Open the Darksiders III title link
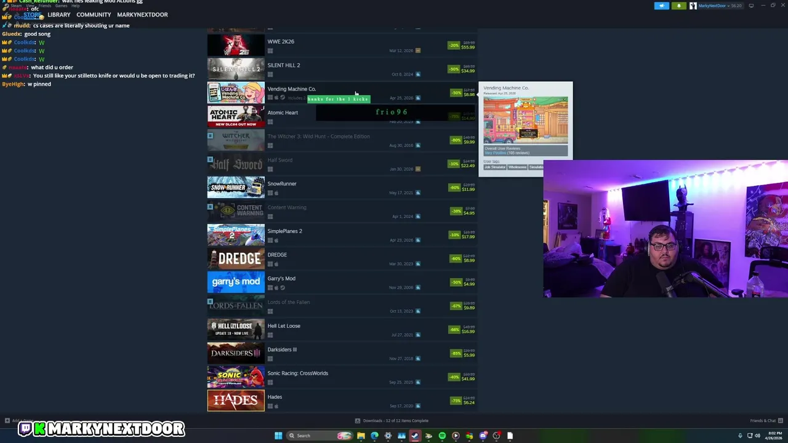 pyautogui.click(x=282, y=349)
